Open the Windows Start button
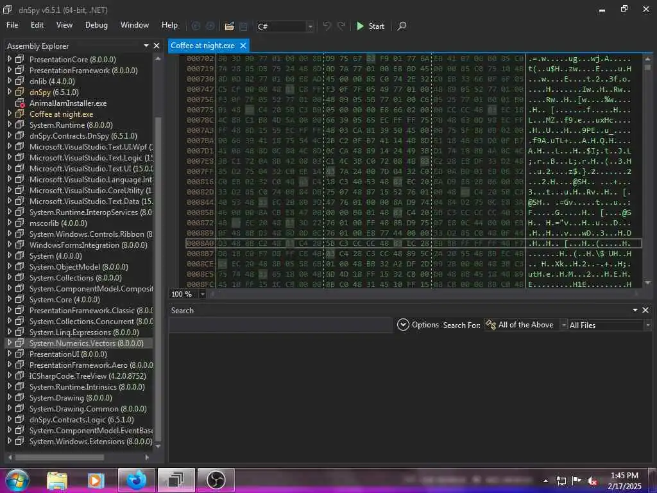Screen dimensions: 657x493 [x=17, y=480]
